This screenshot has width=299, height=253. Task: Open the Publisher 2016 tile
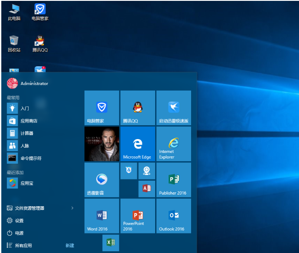point(173,180)
